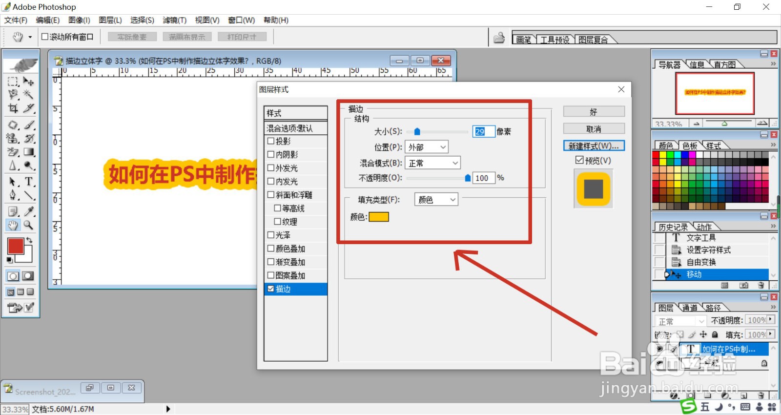Select the Notes tool
781x415 pixels.
tap(13, 211)
